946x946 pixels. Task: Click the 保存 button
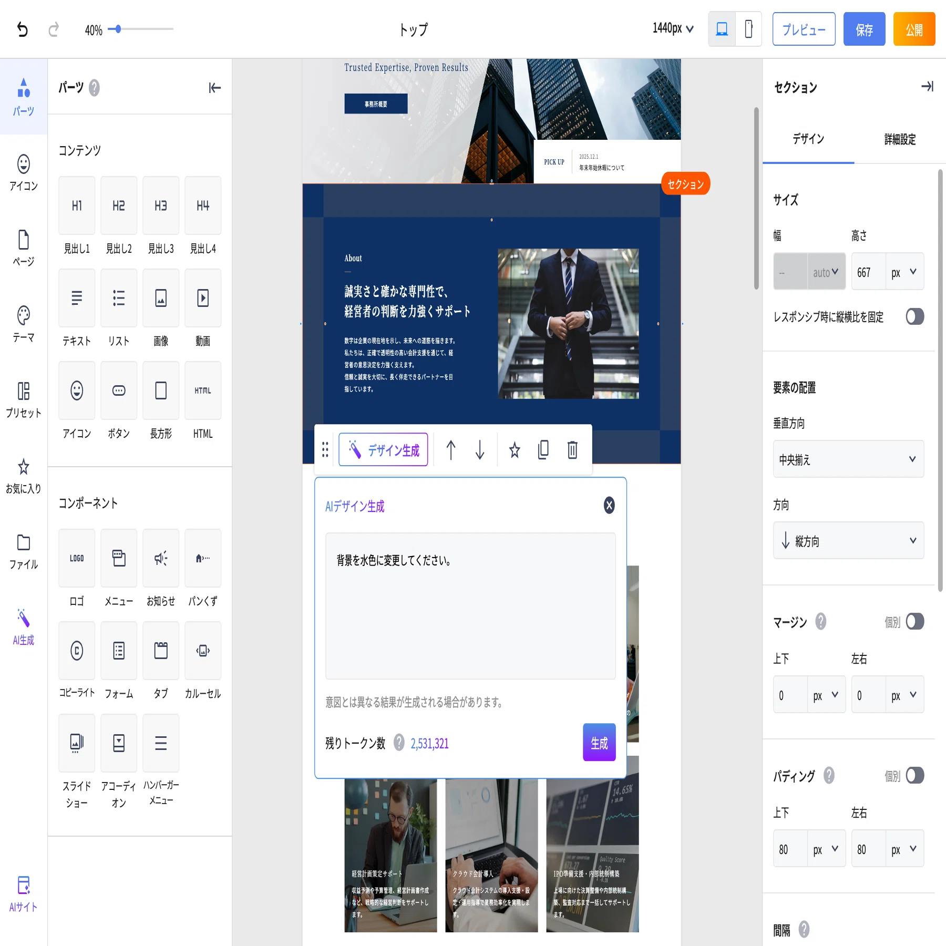864,29
